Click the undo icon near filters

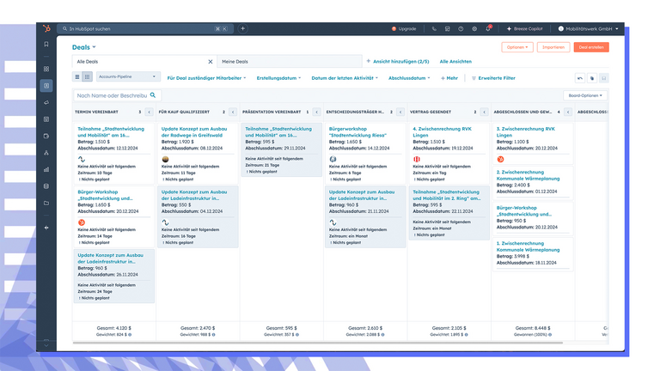click(x=580, y=78)
